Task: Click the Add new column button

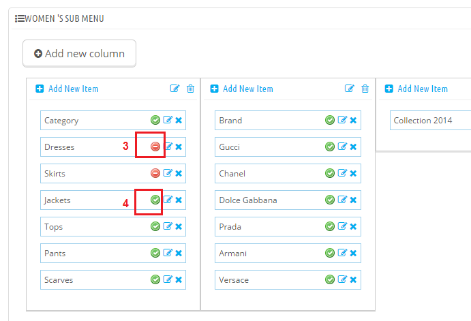Action: pyautogui.click(x=79, y=53)
